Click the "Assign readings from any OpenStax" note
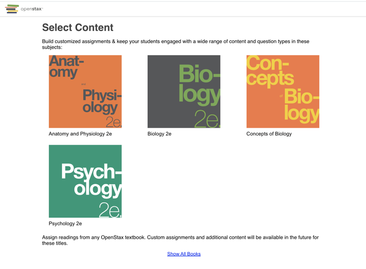Viewport: 366px width, 269px height. tap(180, 240)
